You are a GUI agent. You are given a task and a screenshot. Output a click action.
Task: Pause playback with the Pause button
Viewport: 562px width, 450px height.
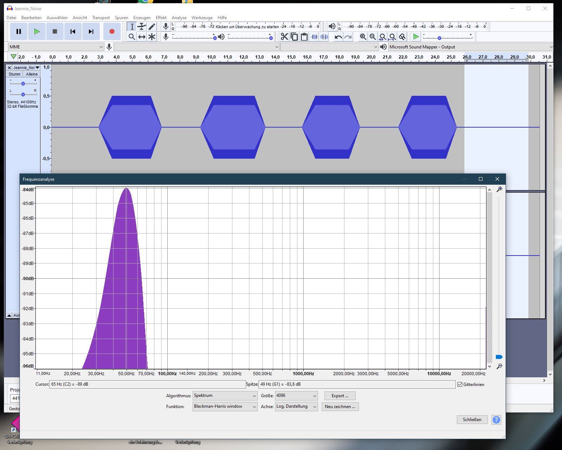pos(19,31)
